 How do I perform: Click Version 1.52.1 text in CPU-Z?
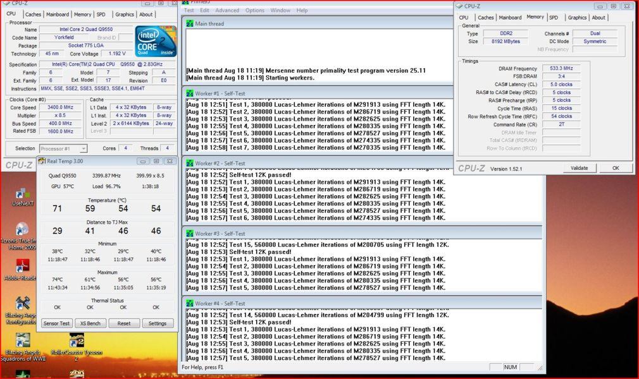tap(506, 169)
